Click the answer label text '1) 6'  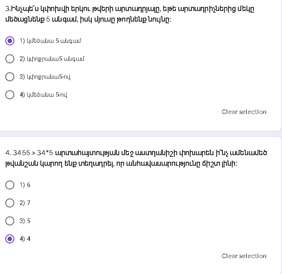25,185
